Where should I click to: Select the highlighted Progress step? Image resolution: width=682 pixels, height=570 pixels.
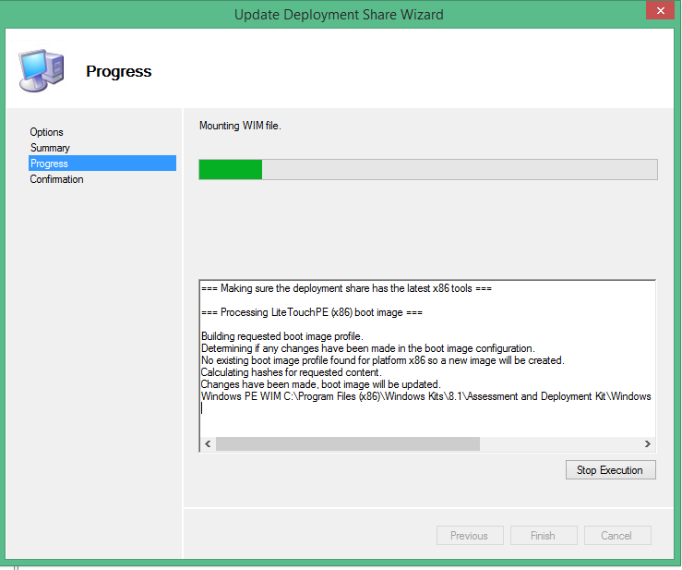click(x=50, y=164)
